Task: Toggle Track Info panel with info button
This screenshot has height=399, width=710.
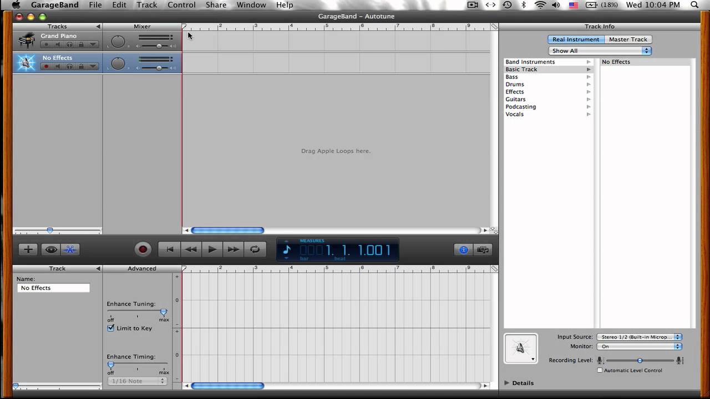Action: [464, 250]
